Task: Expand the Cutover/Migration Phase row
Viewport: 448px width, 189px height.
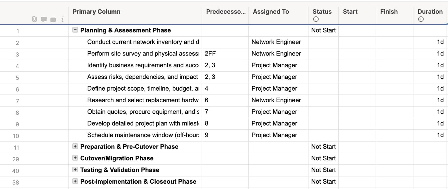Action: tap(75, 158)
